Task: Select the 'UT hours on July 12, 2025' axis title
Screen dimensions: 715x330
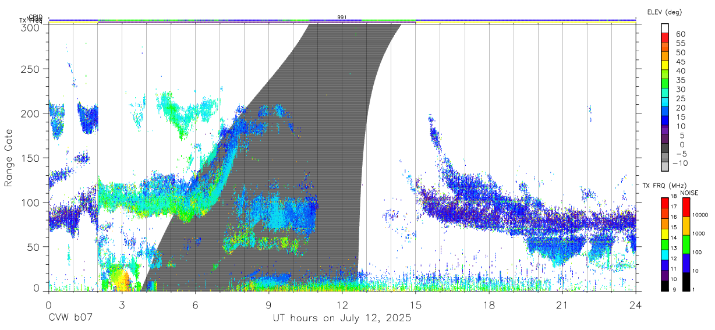Action: [342, 318]
